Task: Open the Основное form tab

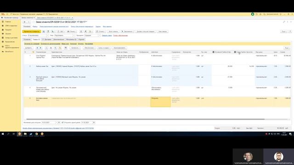Action: coord(27,39)
